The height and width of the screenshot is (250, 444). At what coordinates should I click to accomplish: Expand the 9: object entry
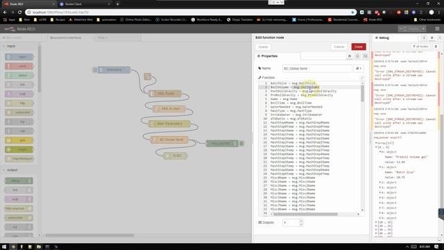pyautogui.click(x=380, y=218)
